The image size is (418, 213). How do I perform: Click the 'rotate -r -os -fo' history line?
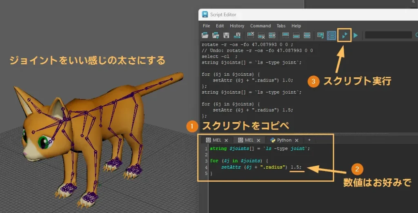point(247,45)
